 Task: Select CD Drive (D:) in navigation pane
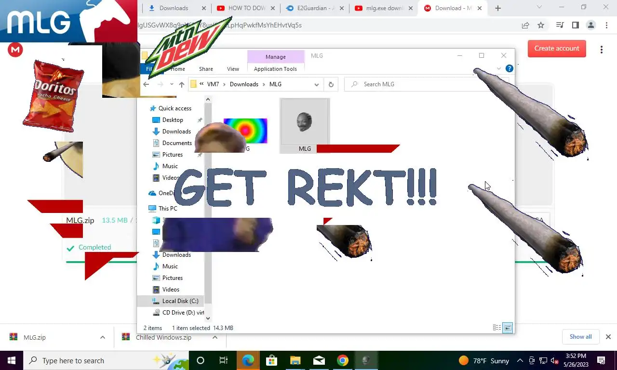178,313
